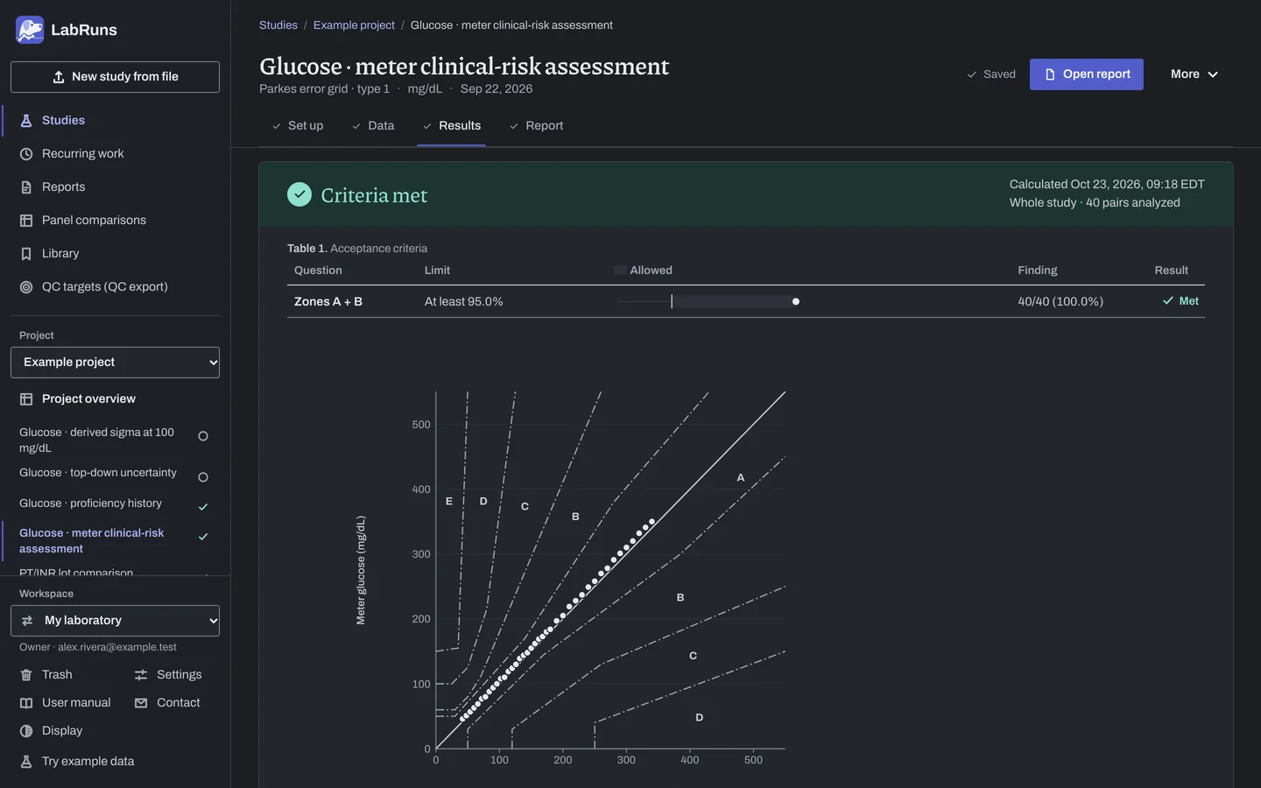1261x788 pixels.
Task: Click the open book icon for User manual
Action: click(x=26, y=703)
